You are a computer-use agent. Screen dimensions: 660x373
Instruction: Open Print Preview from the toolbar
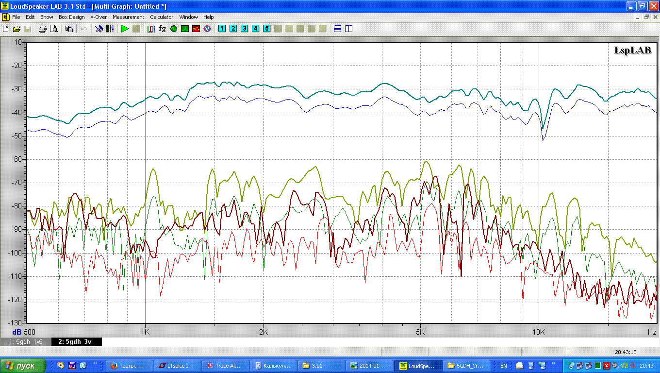[53, 29]
